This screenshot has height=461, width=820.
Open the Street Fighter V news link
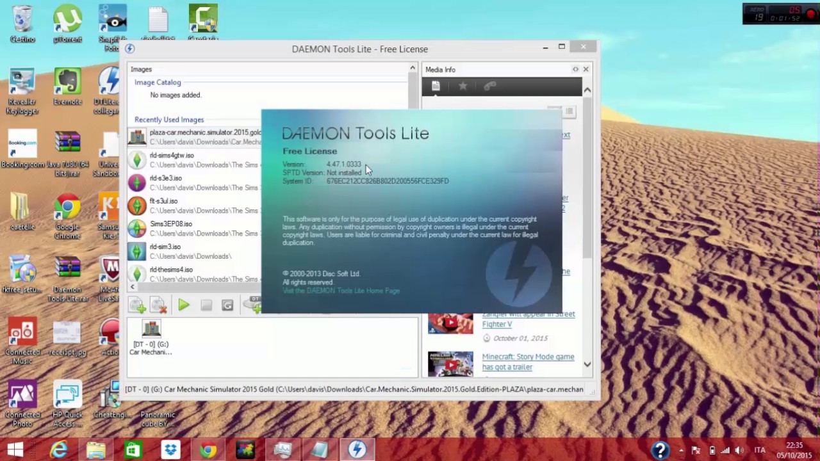pos(529,319)
